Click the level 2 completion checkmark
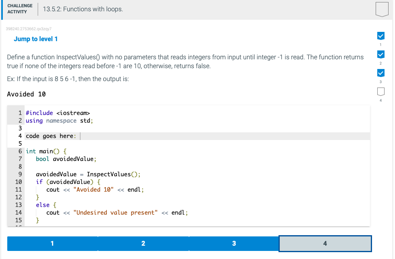Image resolution: width=395 pixels, height=259 pixels. click(381, 54)
